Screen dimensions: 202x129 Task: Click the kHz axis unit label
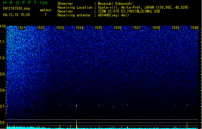[x=3, y=26]
